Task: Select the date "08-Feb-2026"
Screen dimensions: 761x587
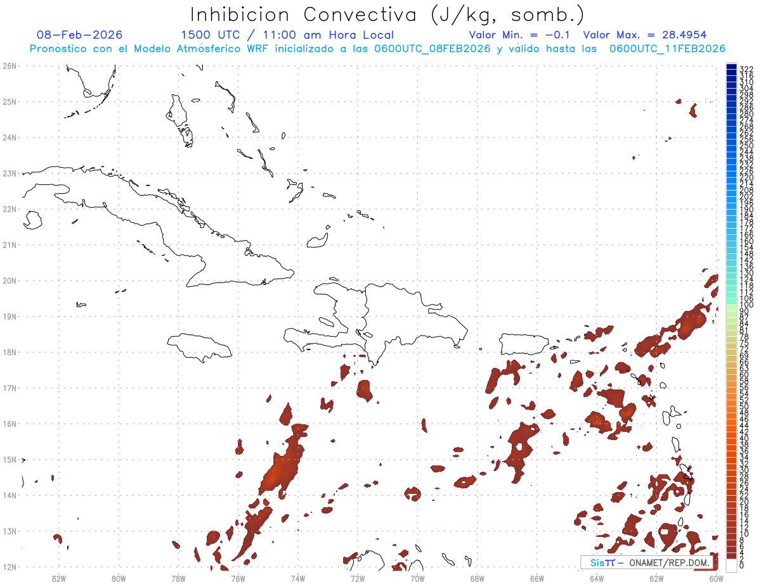Action: click(x=79, y=35)
